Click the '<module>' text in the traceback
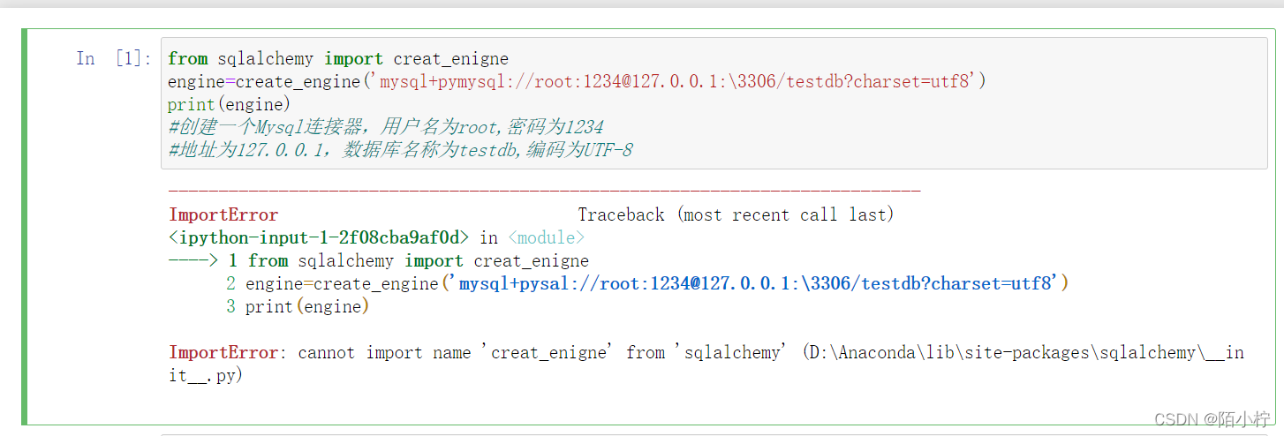This screenshot has width=1284, height=436. click(x=546, y=238)
